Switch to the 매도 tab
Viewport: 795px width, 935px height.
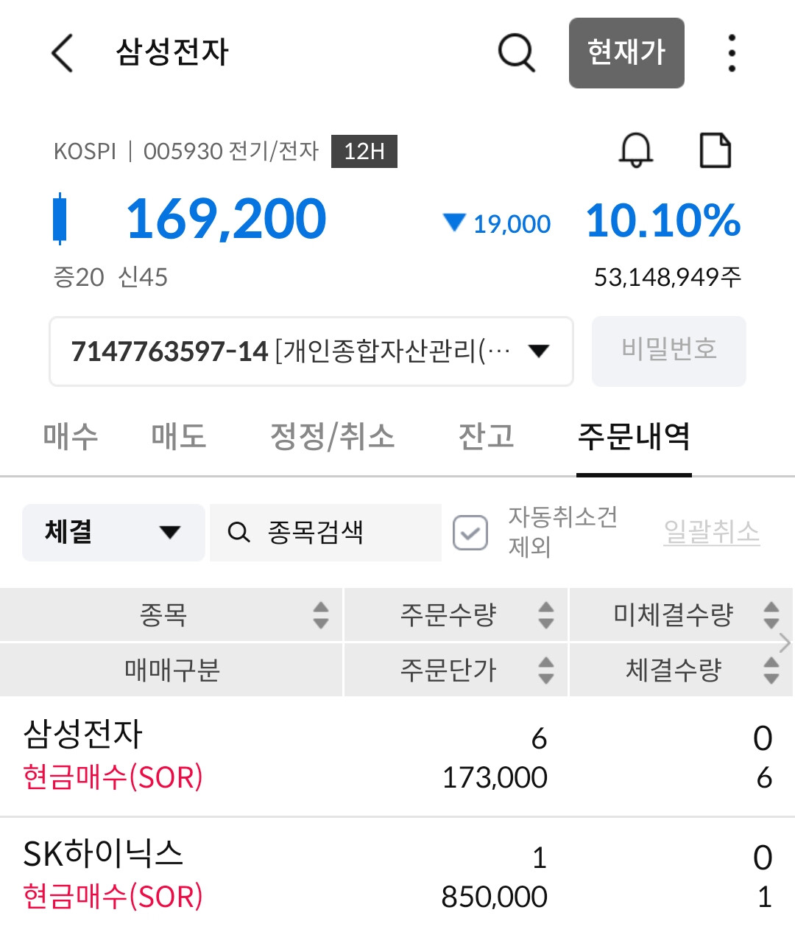coord(179,436)
